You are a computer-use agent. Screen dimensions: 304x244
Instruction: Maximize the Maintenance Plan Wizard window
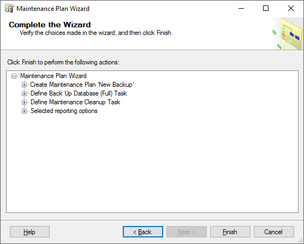266,8
